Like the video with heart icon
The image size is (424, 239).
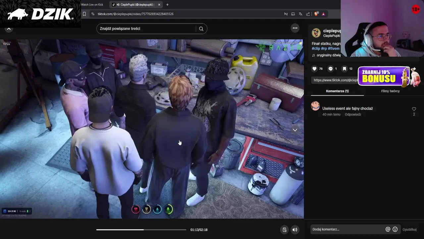coord(314,69)
